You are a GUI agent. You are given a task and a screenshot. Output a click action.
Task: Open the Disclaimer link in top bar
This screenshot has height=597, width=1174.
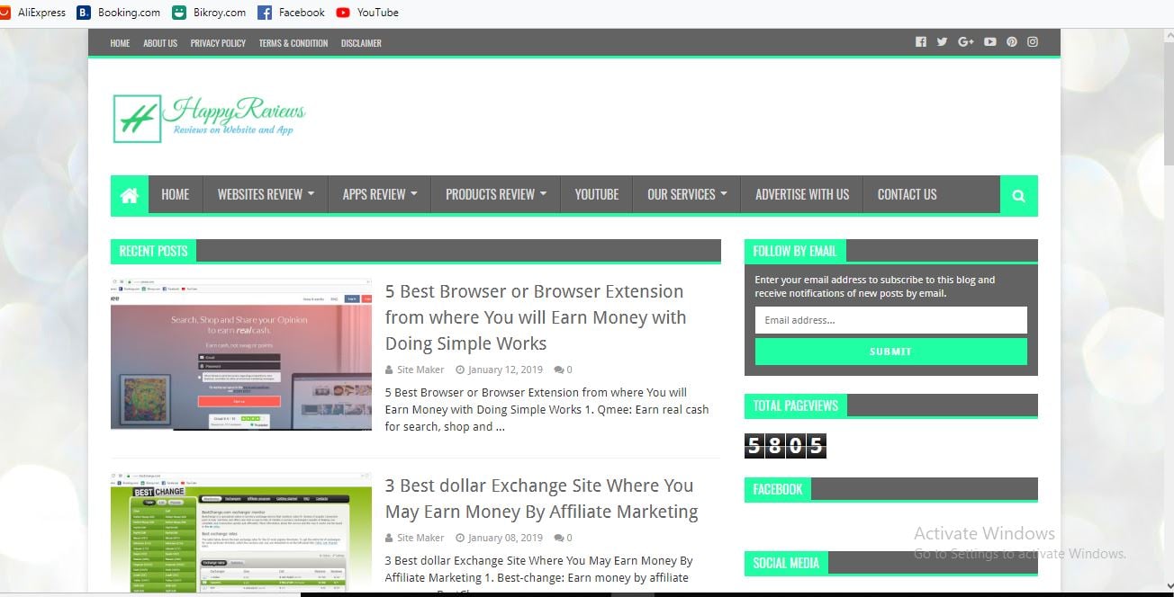point(361,43)
